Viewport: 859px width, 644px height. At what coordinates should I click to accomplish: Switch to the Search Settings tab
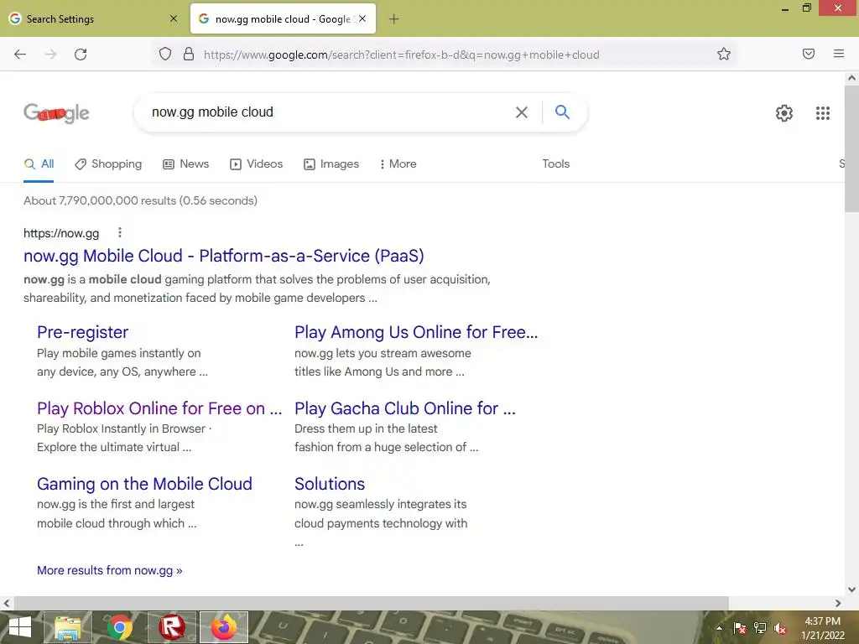click(94, 18)
